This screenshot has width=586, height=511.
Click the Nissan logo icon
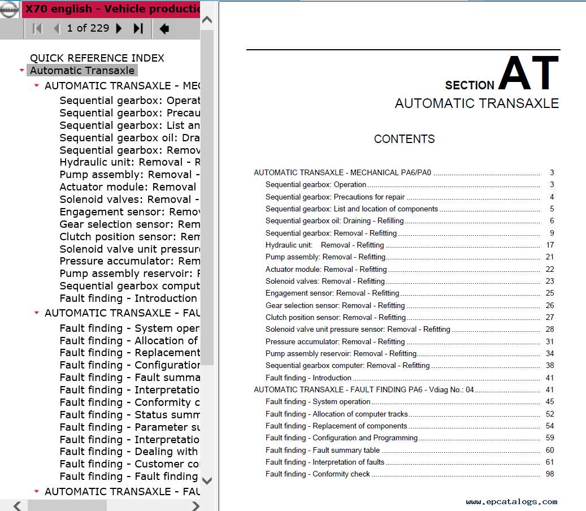pos(10,10)
